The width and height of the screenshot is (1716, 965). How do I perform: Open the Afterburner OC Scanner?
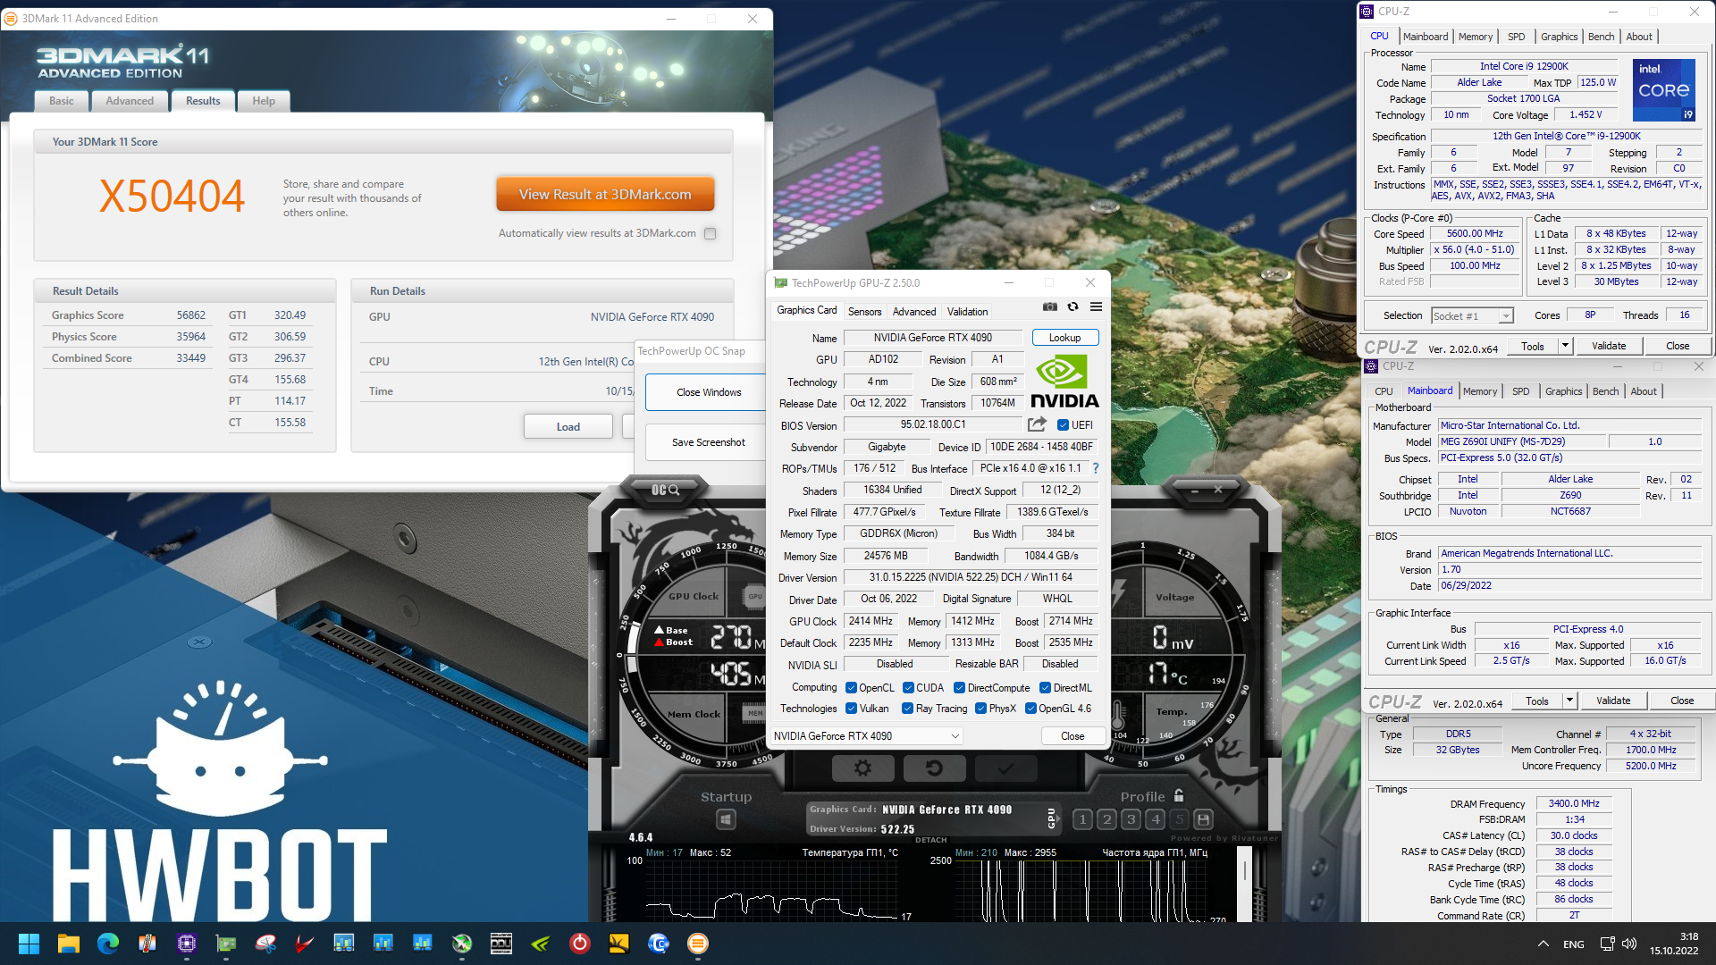[665, 490]
